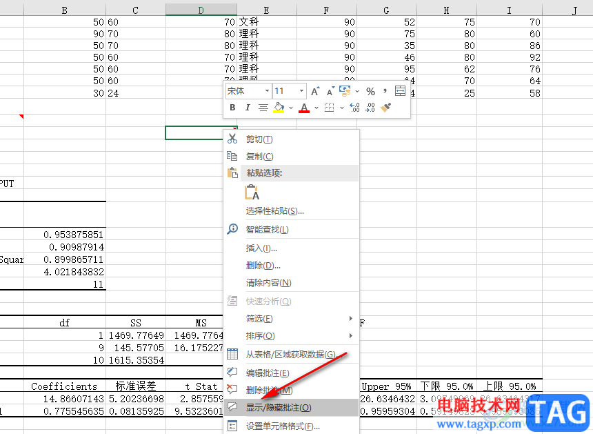Click the borders icon
The image size is (593, 434).
pyautogui.click(x=330, y=108)
